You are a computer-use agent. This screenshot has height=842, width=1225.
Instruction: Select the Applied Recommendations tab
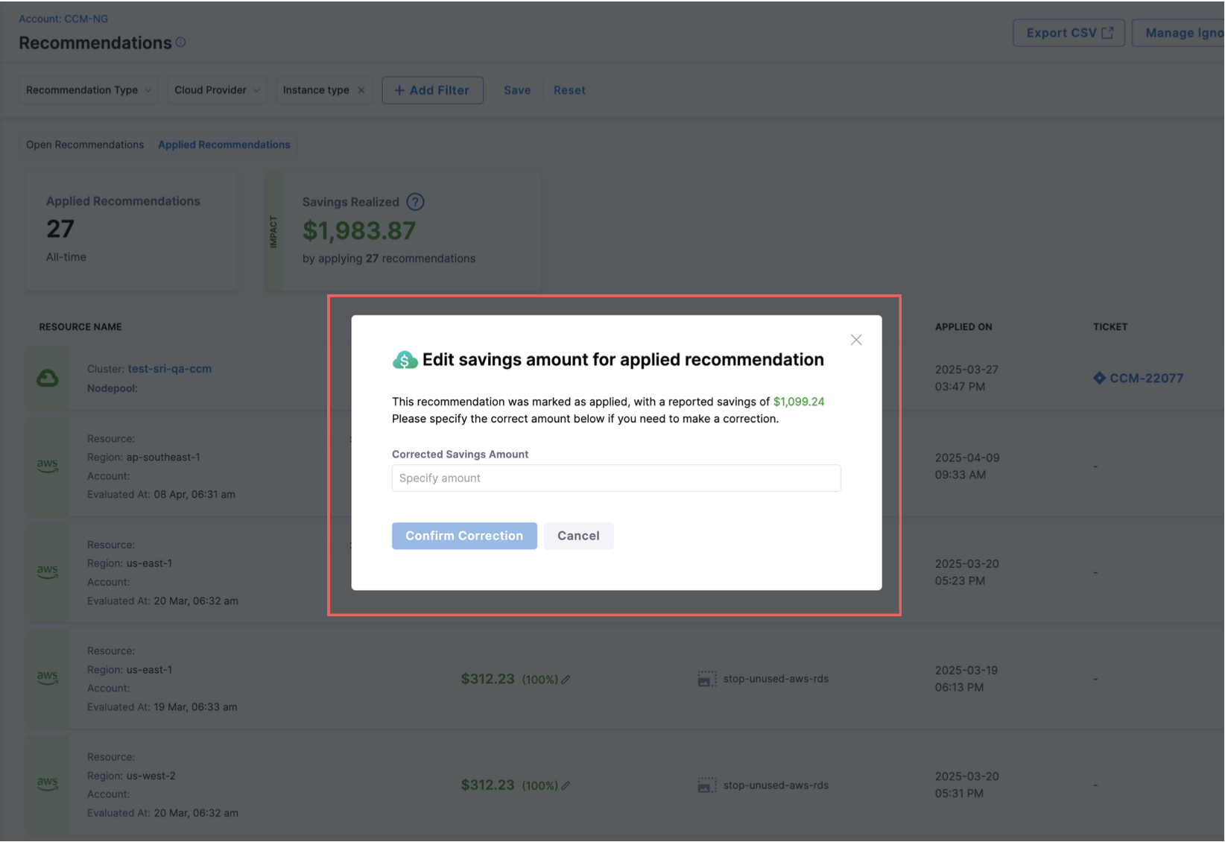click(224, 145)
